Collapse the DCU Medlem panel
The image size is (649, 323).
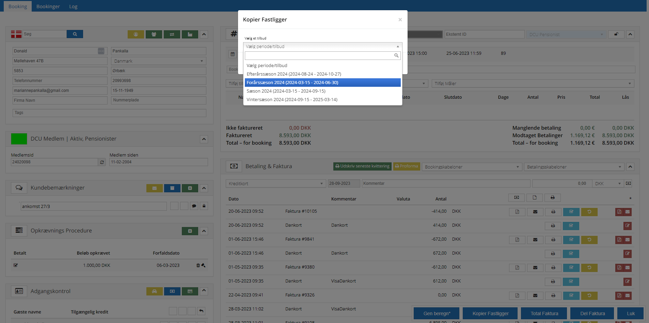[204, 139]
